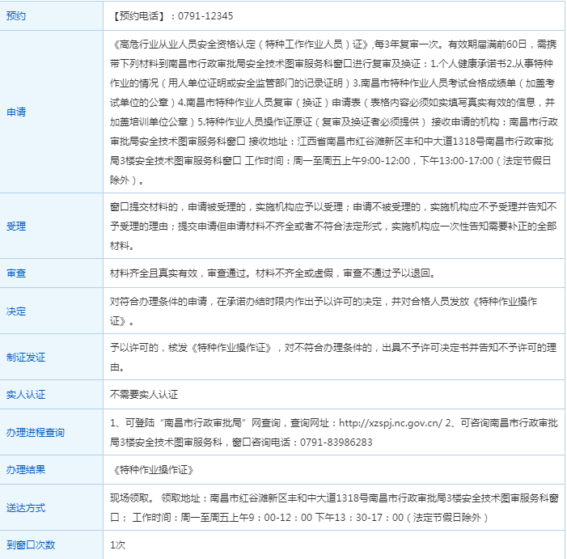
Task: Select the 送达方式 row label
Action: click(x=26, y=508)
